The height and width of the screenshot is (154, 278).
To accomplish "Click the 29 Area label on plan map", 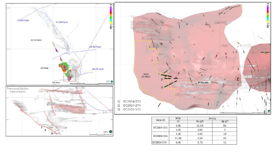I will [44, 68].
